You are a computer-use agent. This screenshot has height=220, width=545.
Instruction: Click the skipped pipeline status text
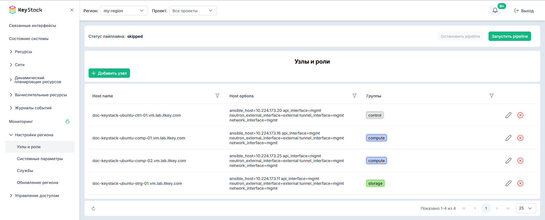tap(135, 36)
